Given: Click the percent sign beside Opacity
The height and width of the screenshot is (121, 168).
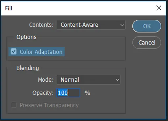Looking at the screenshot, I should [x=87, y=93].
